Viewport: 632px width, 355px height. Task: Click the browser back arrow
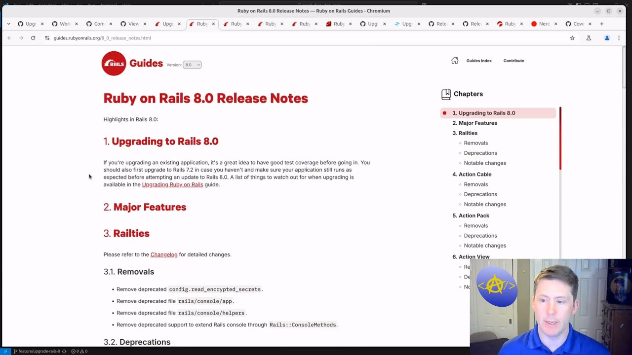click(x=9, y=38)
